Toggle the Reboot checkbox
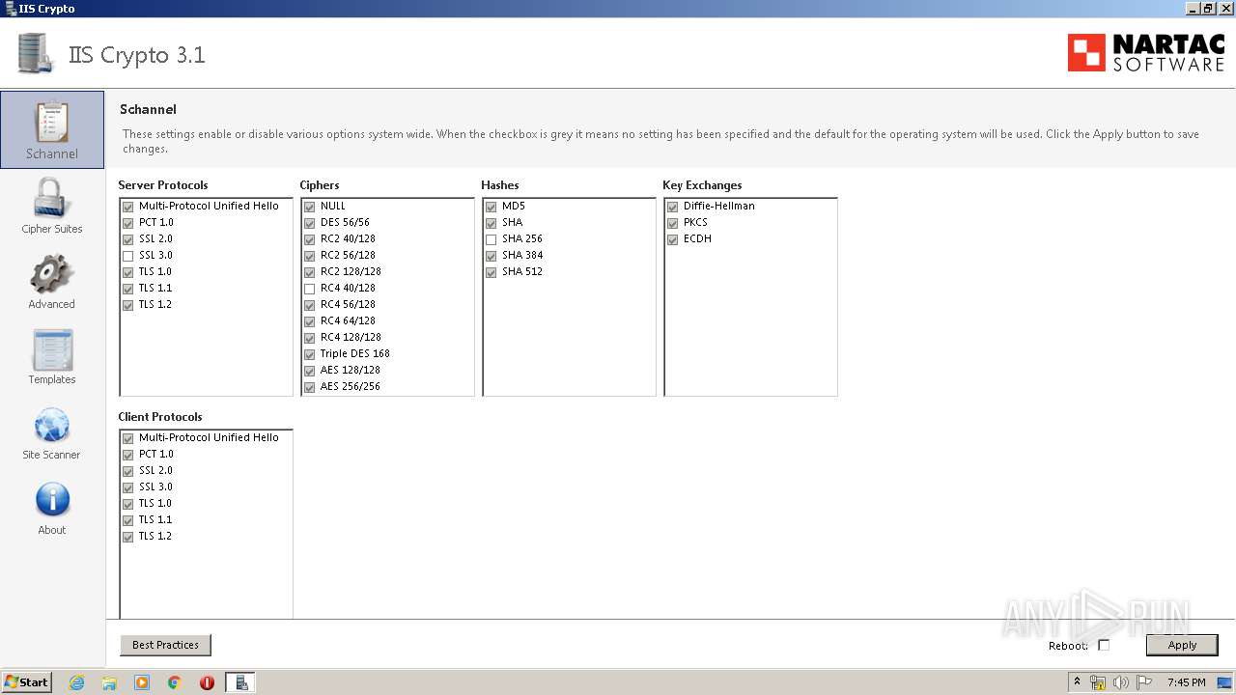The height and width of the screenshot is (695, 1236). 1104,645
